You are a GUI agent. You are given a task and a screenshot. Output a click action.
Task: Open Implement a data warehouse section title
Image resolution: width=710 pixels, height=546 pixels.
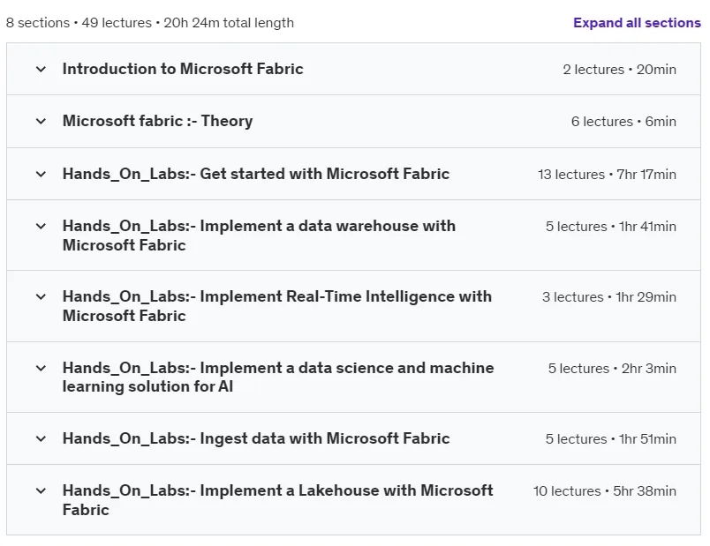(259, 236)
